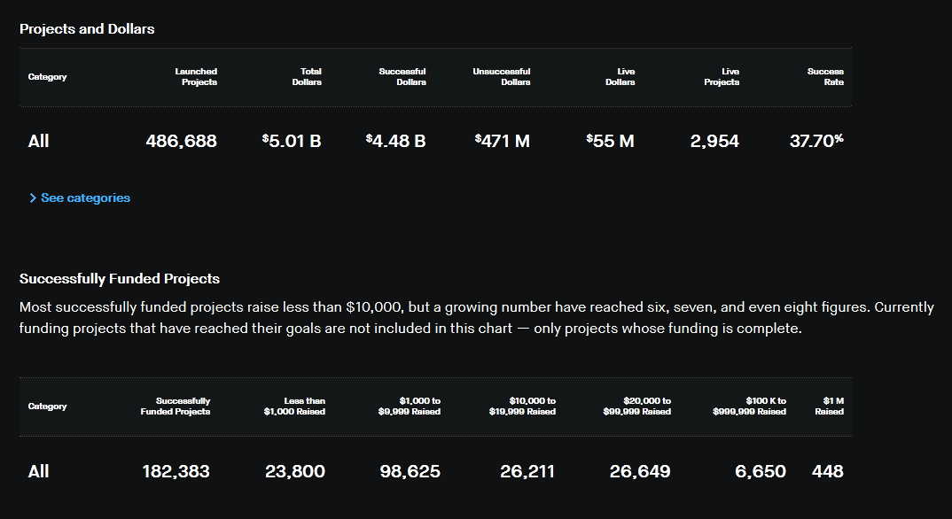Click the All row label in funded table
Viewport: 952px width, 519px height.
39,471
